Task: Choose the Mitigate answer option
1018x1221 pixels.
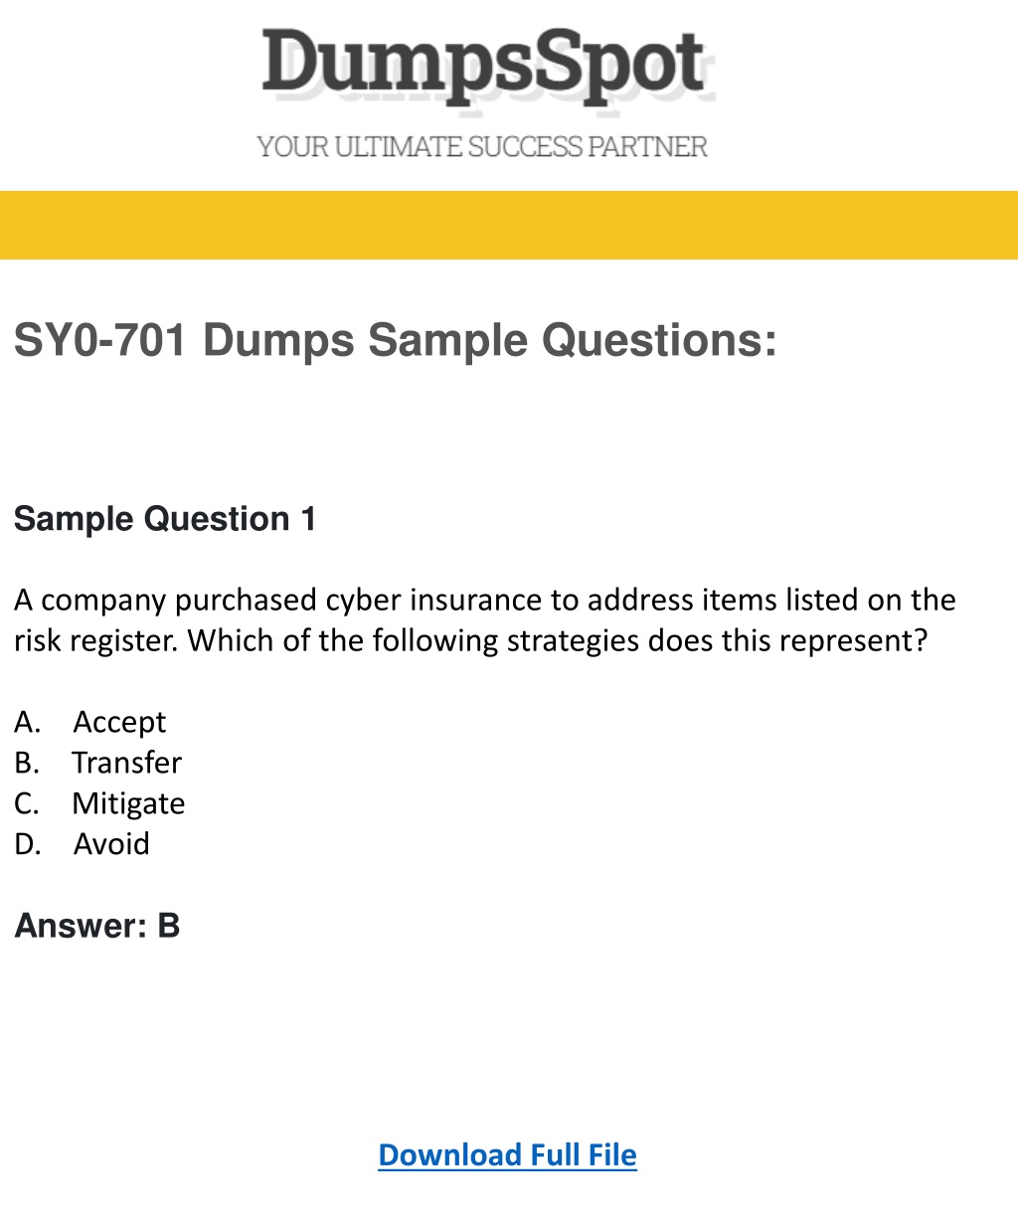Action: pyautogui.click(x=128, y=803)
